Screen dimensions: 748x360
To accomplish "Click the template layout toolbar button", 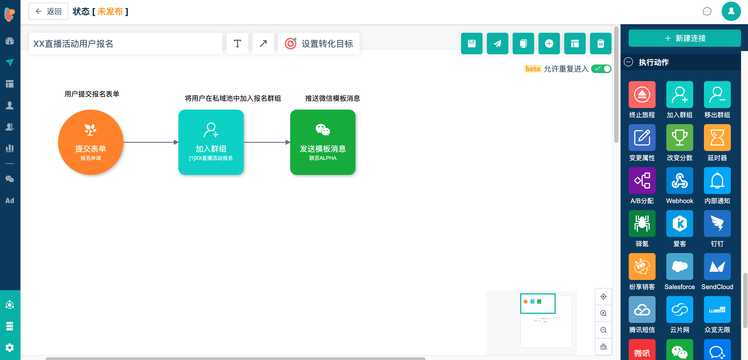I will [x=575, y=44].
